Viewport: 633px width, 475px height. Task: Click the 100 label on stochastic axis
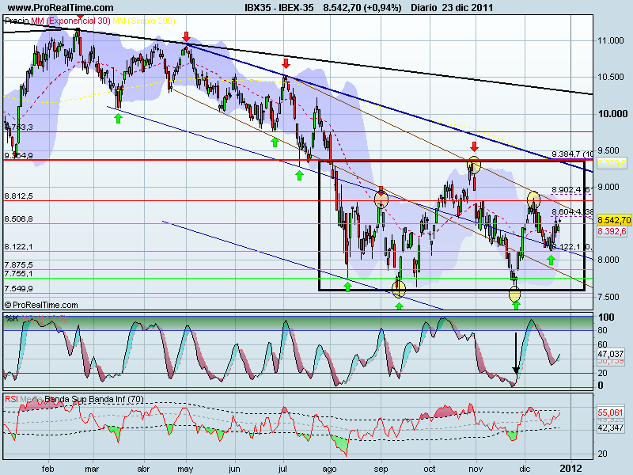(606, 317)
